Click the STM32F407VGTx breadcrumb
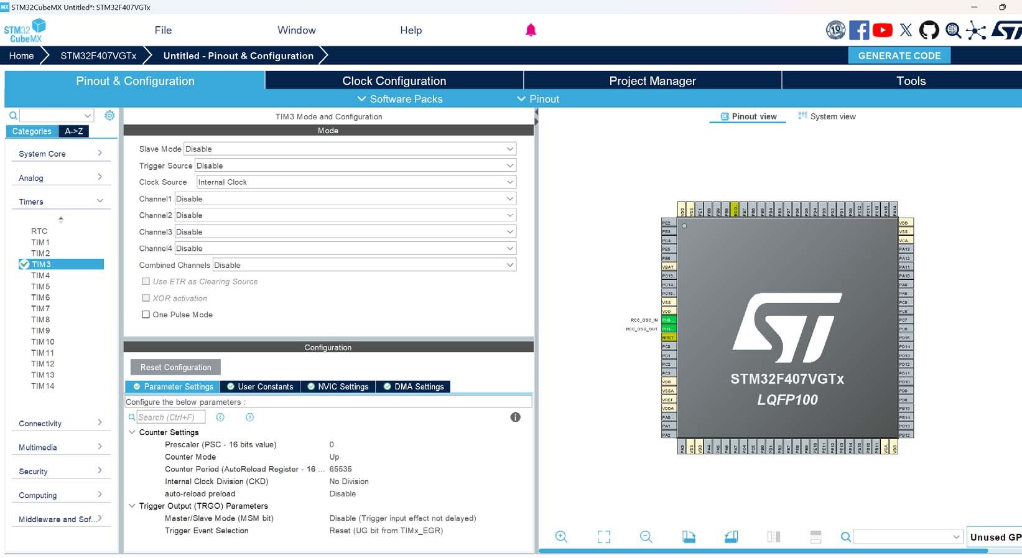Viewport: 1022px width, 558px height. 98,55
